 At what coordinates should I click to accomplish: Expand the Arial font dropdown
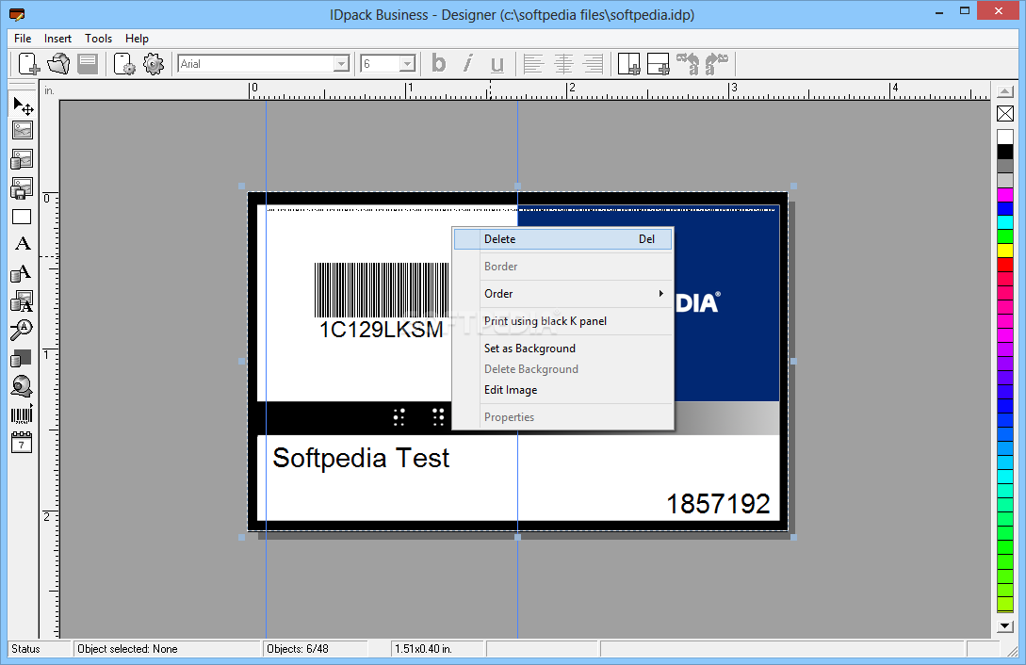tap(341, 63)
